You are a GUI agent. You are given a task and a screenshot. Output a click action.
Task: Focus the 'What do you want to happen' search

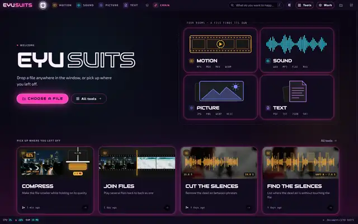256,5
